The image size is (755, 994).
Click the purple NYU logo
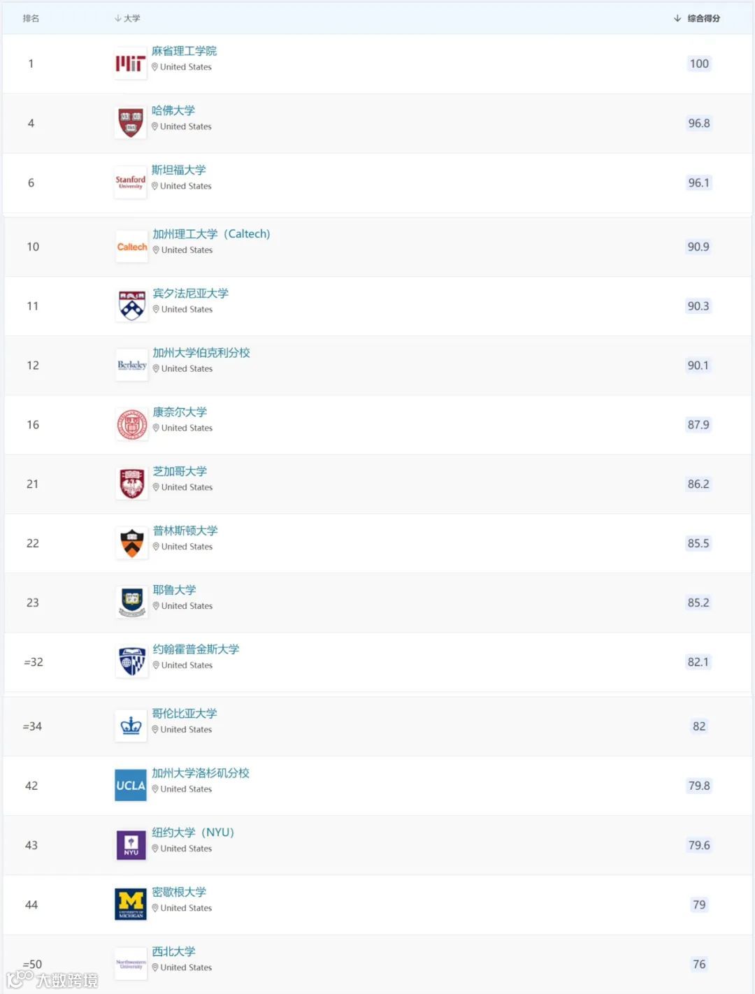tap(131, 845)
